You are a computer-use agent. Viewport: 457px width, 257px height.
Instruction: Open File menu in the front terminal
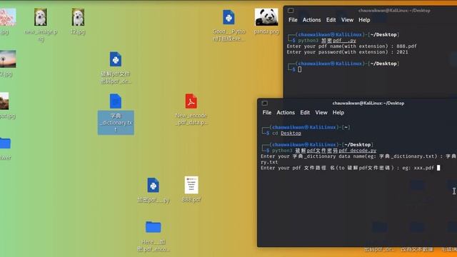pos(266,113)
